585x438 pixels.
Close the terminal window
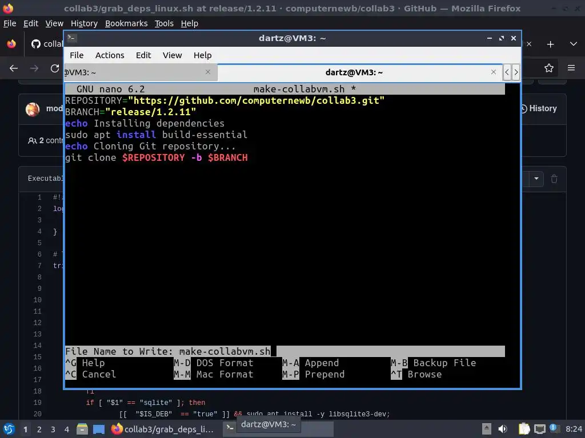coord(514,38)
